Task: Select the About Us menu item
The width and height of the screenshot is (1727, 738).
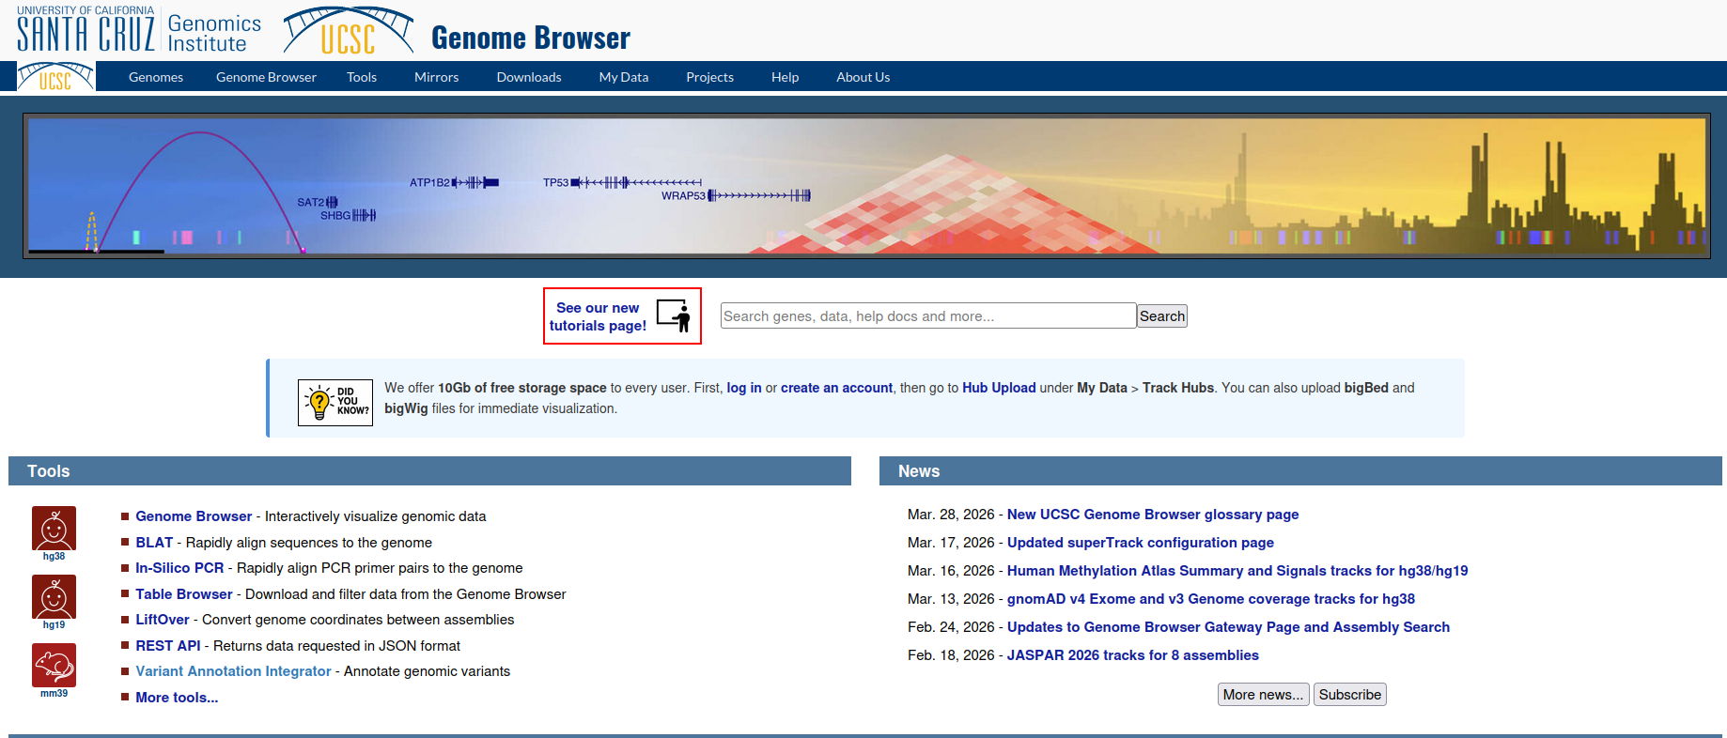Action: 863,77
